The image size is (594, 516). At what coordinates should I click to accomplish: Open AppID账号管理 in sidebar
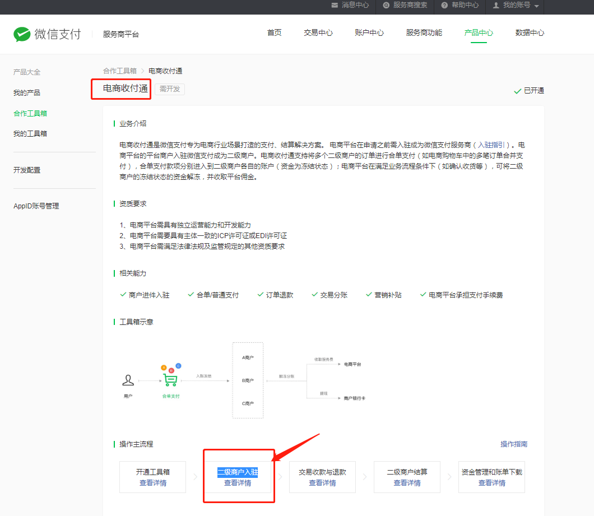tap(36, 206)
